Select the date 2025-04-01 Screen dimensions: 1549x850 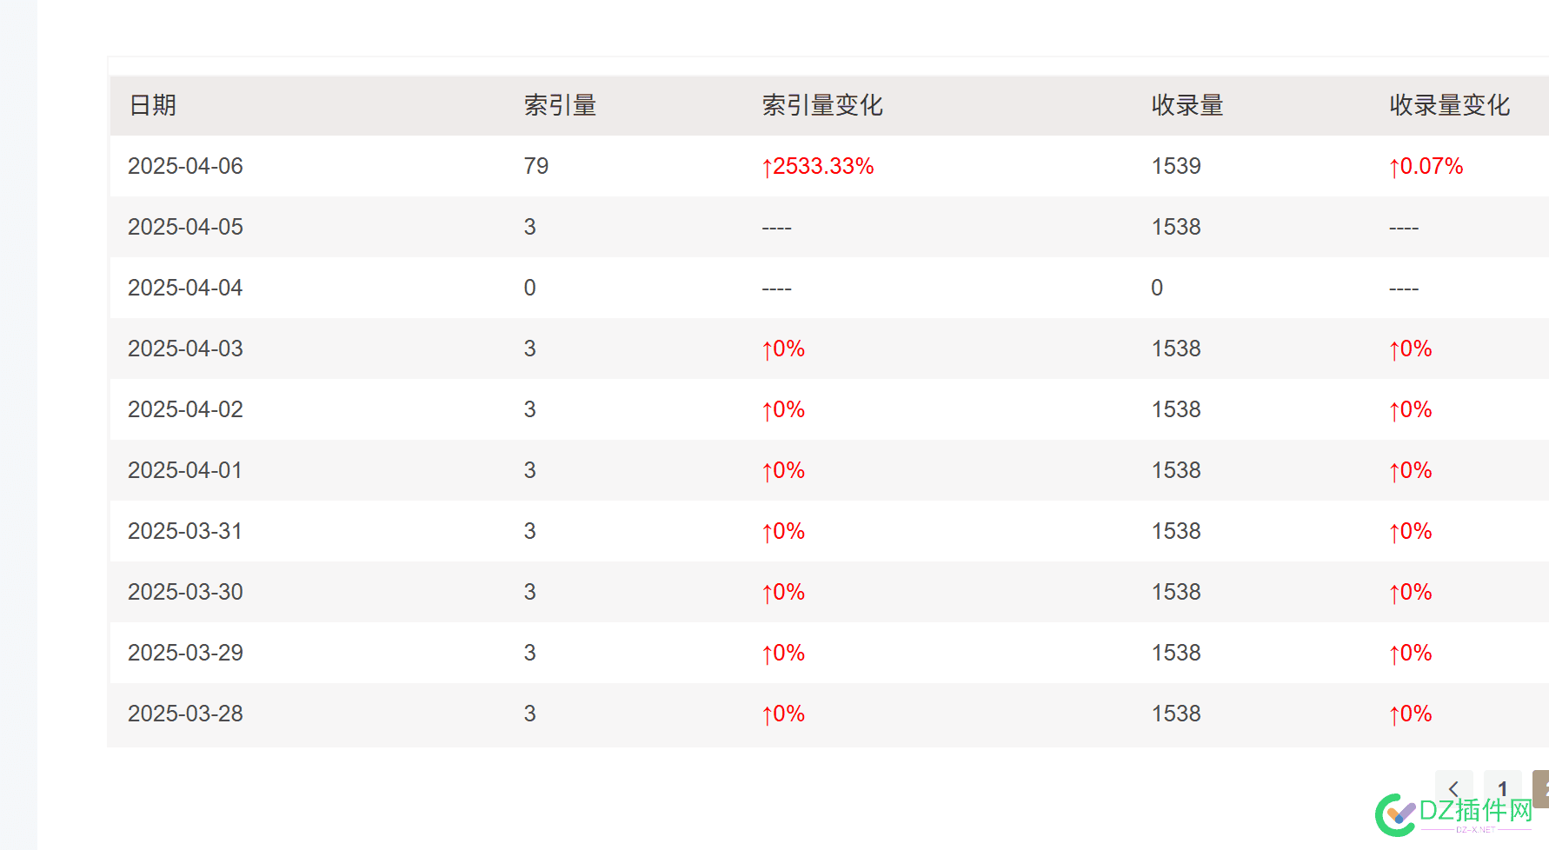tap(185, 470)
